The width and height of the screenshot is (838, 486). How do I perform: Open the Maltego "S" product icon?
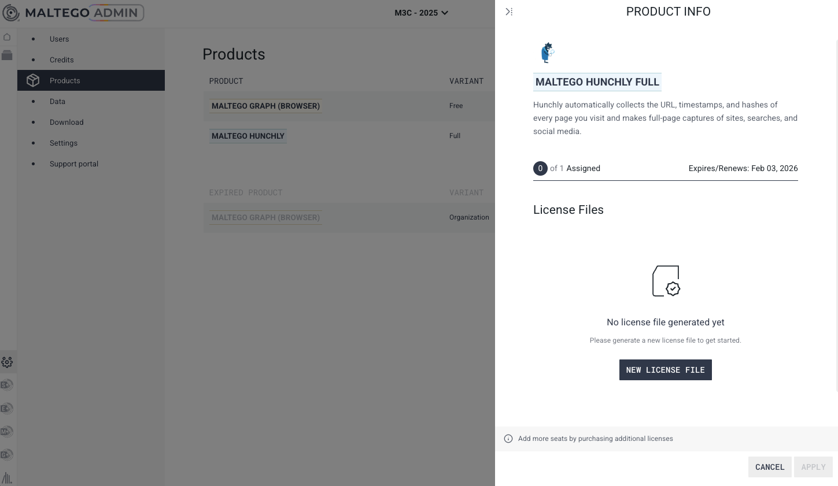(6, 385)
